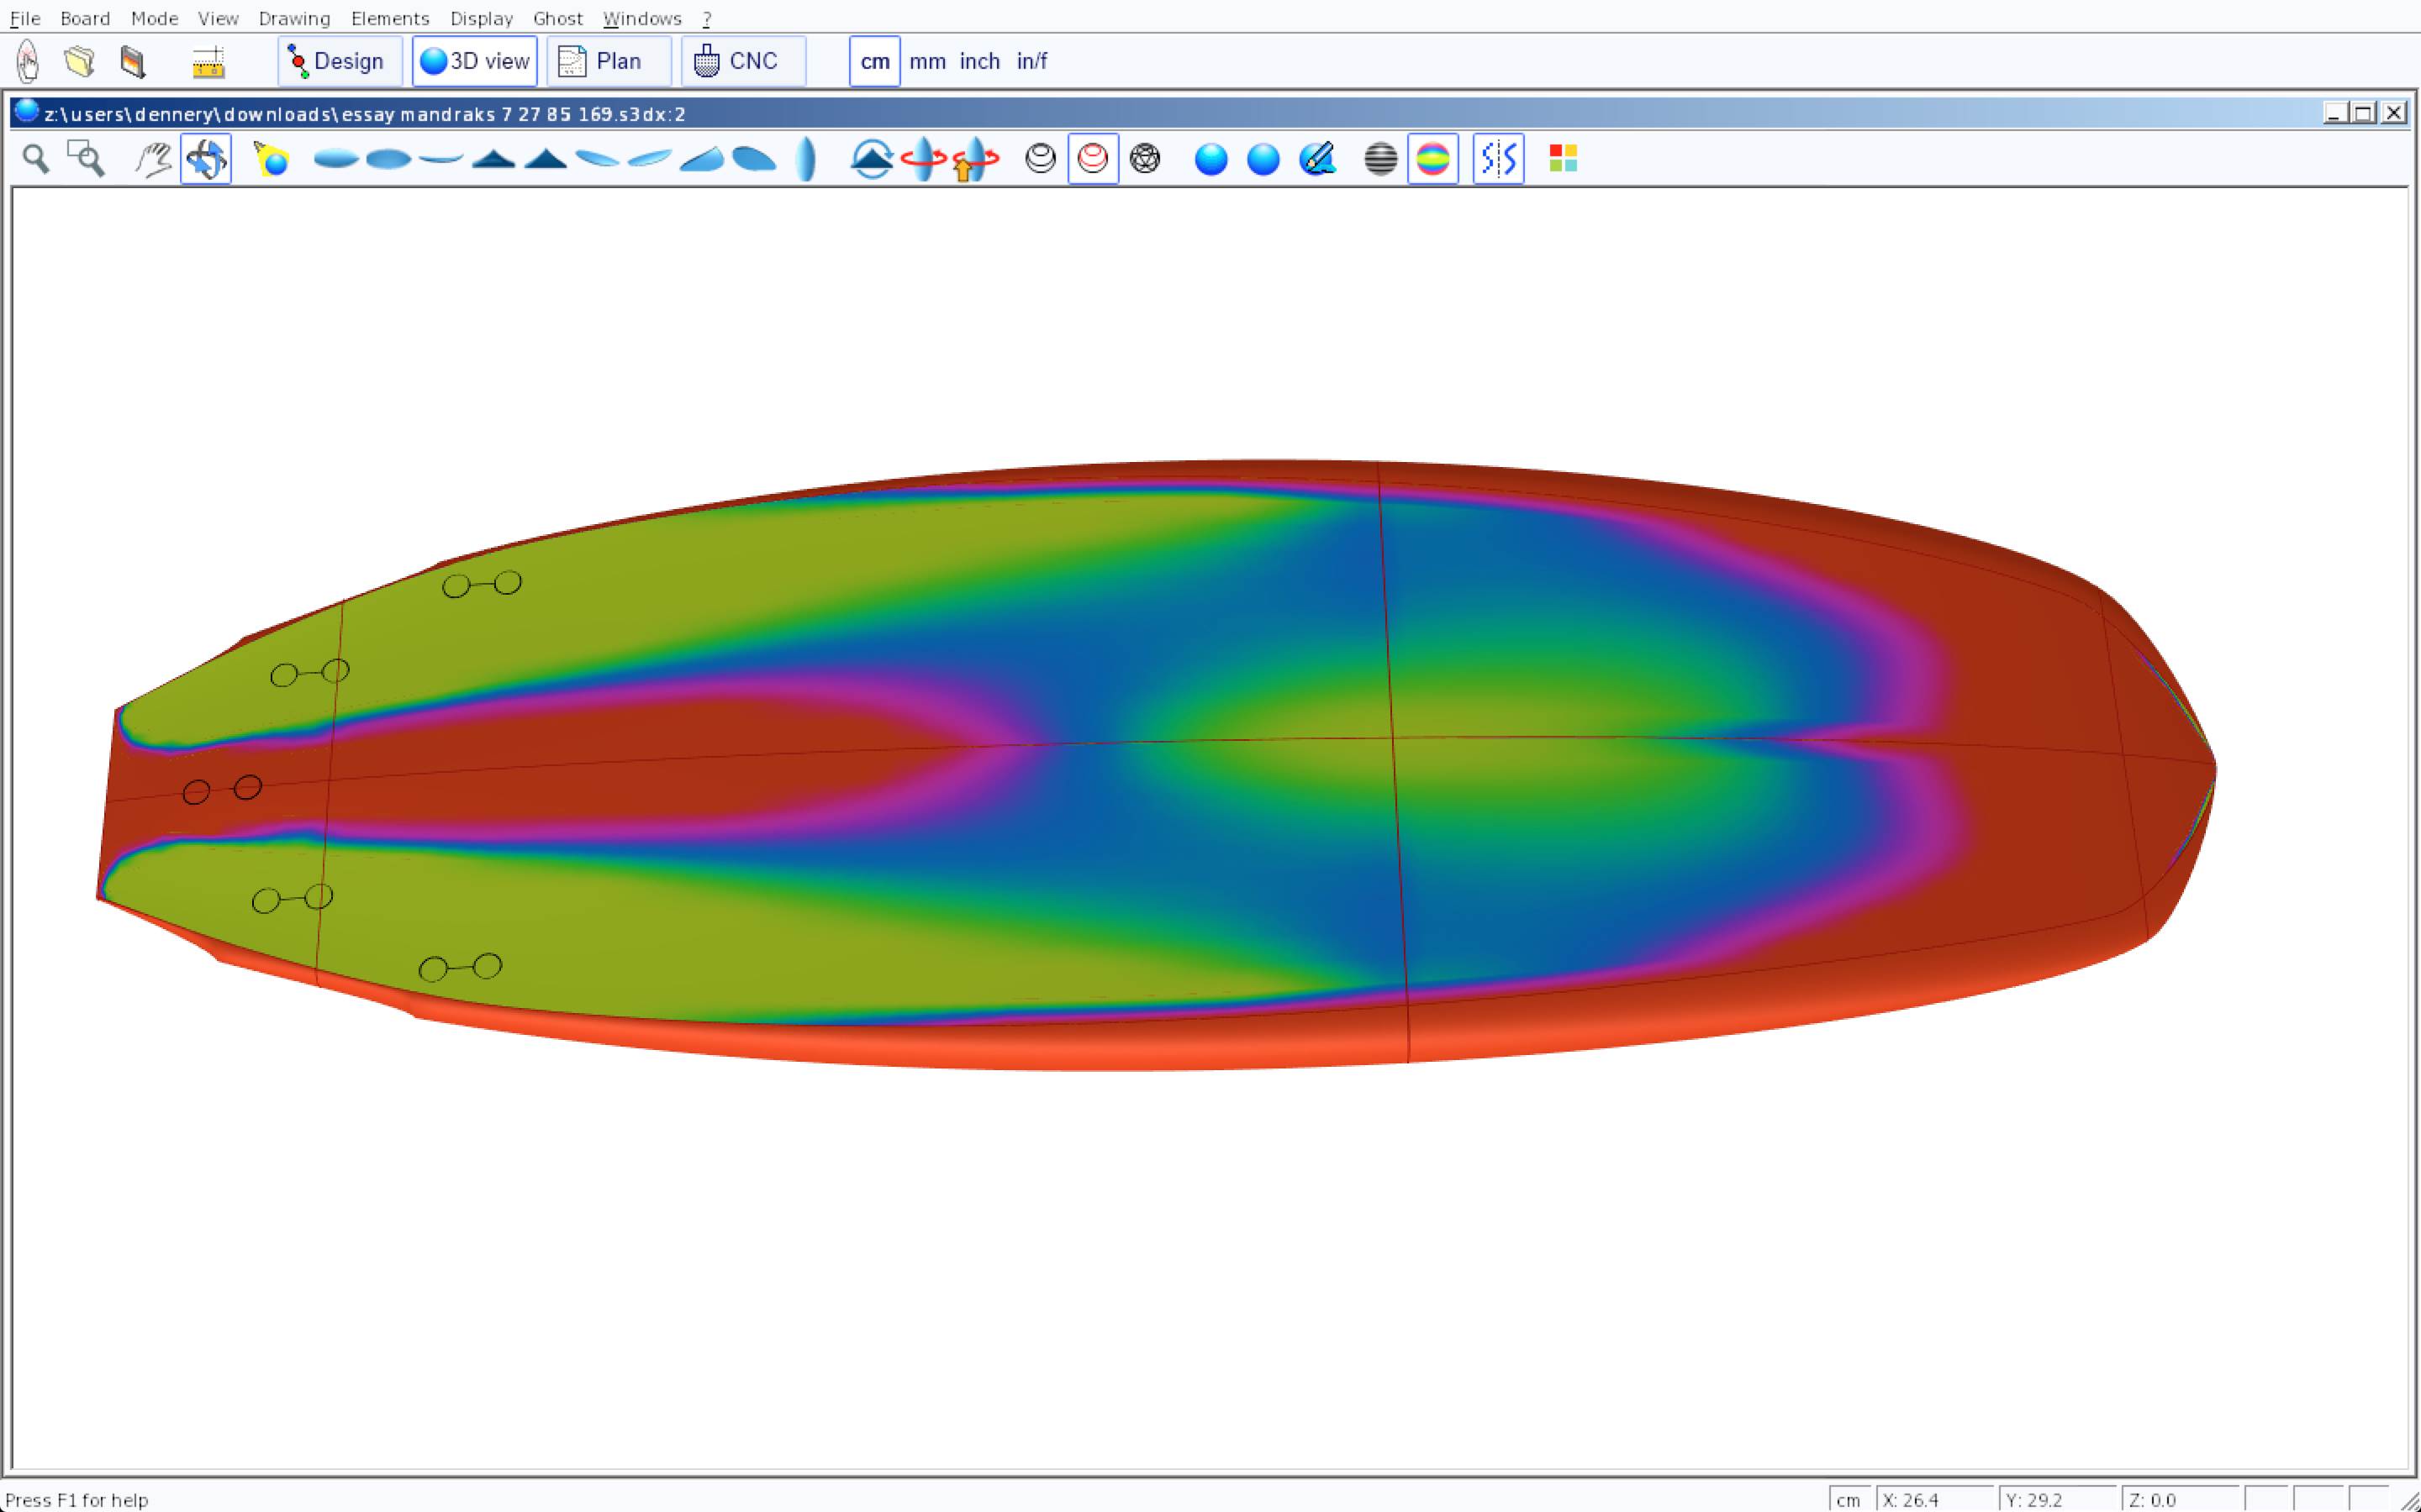This screenshot has width=2421, height=1512.
Task: Toggle the 3D rotate view tool
Action: [x=206, y=159]
